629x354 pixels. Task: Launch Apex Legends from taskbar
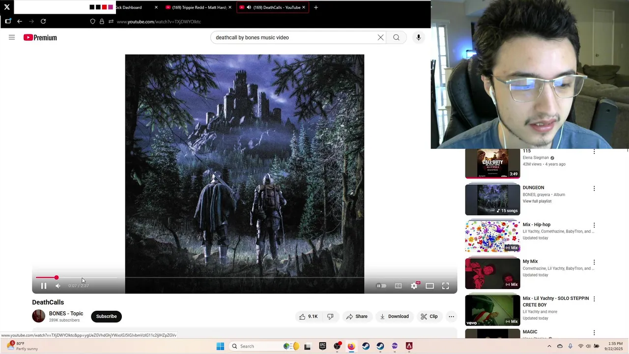[x=409, y=346]
